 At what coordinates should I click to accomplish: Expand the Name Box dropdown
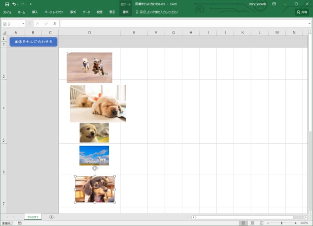click(23, 24)
